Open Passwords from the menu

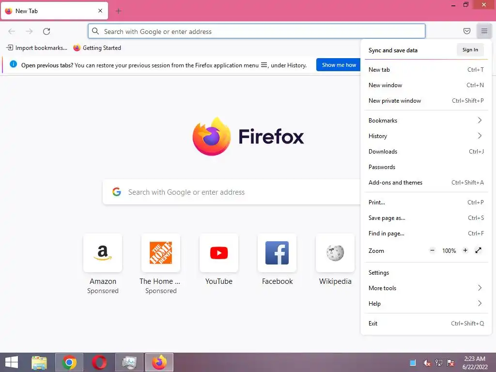[426, 167]
